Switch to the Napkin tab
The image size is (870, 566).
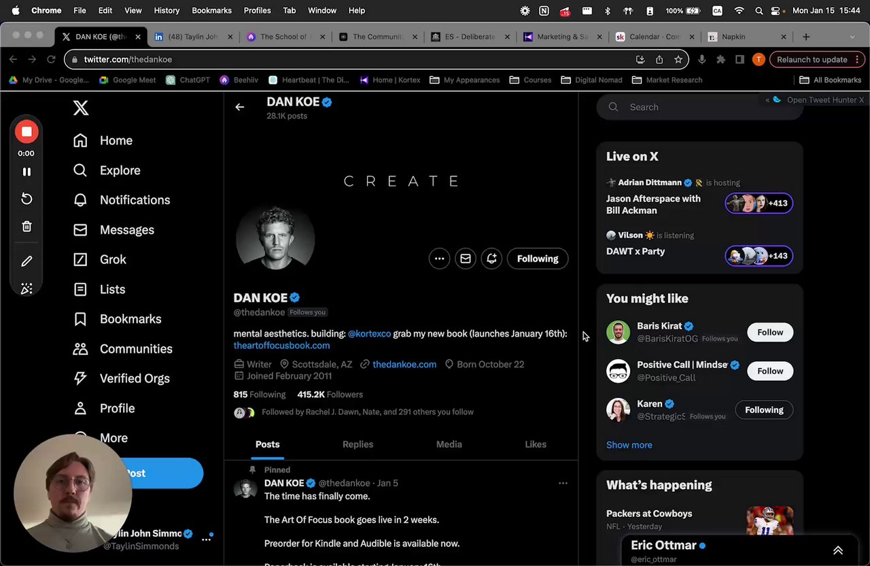pos(746,37)
